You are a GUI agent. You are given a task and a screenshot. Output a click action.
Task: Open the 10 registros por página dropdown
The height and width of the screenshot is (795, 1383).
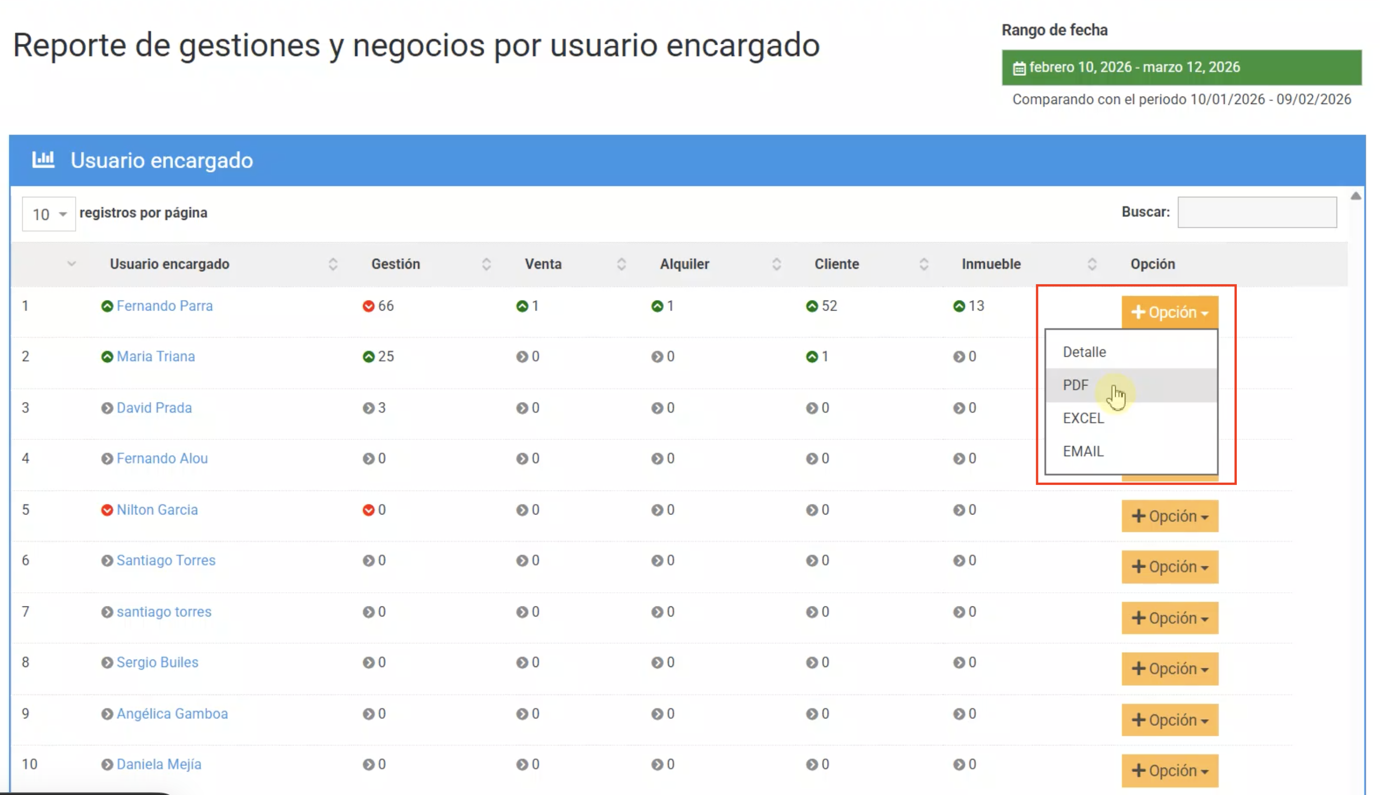[49, 214]
